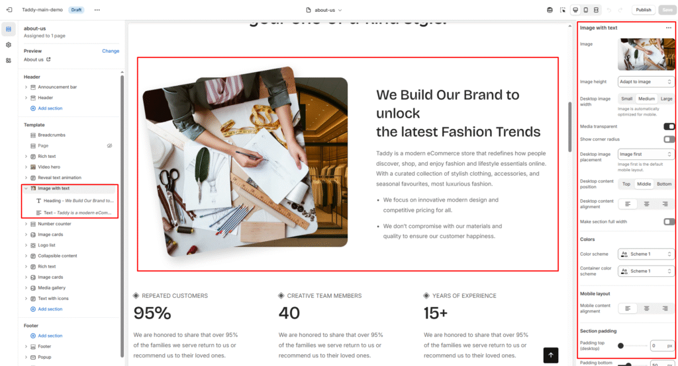678x366 pixels.
Task: Open the about-us template selector
Action: (x=324, y=10)
